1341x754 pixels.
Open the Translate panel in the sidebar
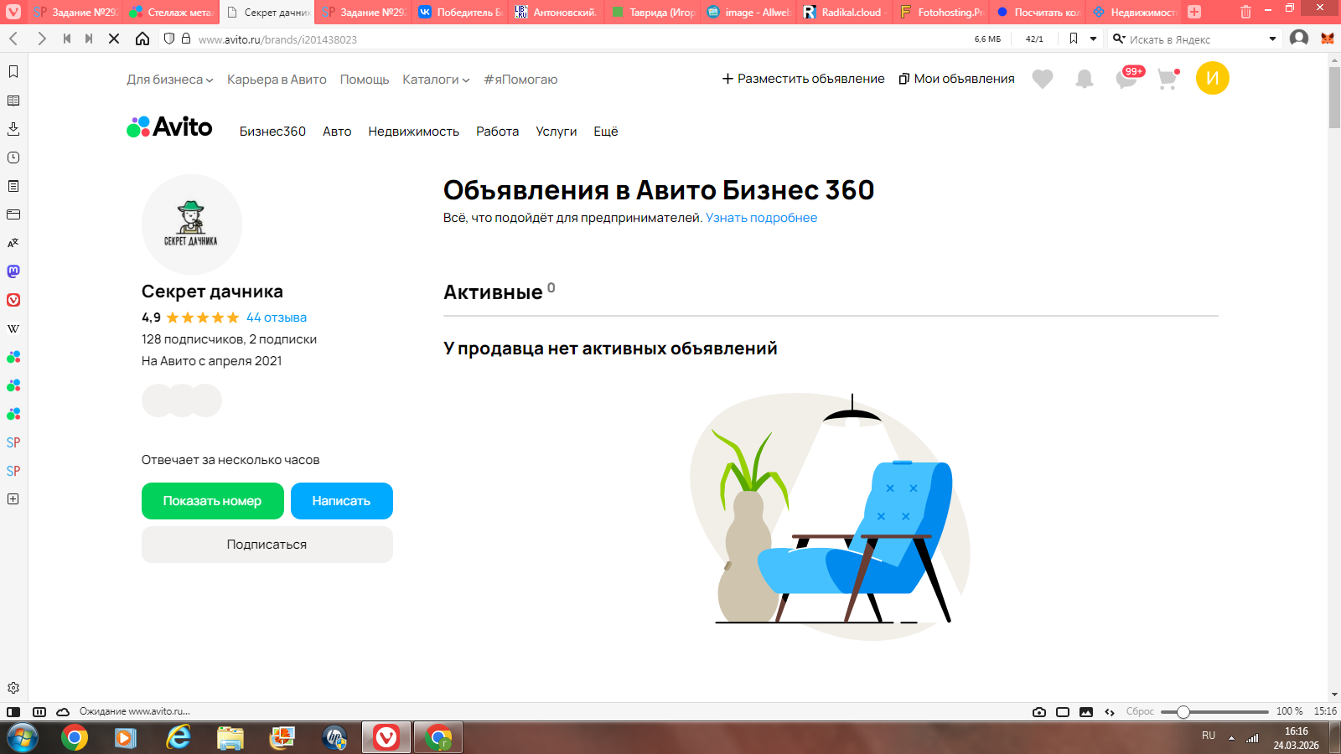tap(13, 243)
